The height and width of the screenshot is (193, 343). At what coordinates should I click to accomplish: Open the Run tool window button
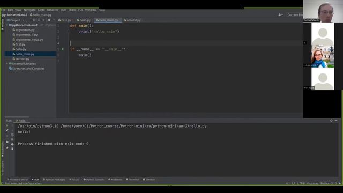[x=35, y=180]
